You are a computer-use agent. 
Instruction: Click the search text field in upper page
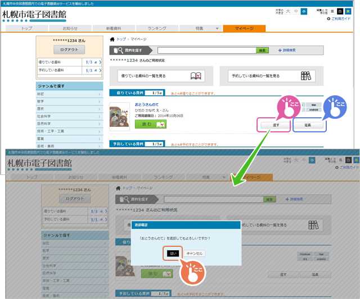point(207,50)
